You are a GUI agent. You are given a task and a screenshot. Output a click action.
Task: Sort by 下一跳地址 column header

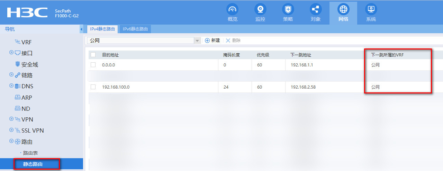point(301,55)
